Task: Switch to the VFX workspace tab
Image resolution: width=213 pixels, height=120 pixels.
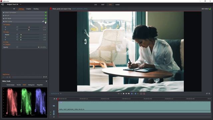Action: point(110,5)
